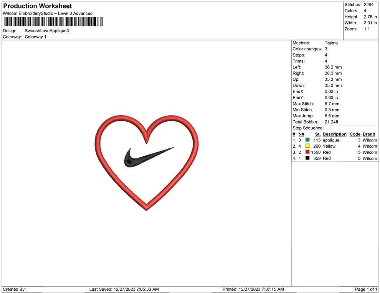Click the 'Last Saved' timestamp in footer
The height and width of the screenshot is (293, 380).
point(124,289)
